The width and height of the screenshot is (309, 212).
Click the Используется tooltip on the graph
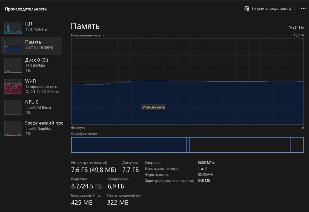point(154,107)
